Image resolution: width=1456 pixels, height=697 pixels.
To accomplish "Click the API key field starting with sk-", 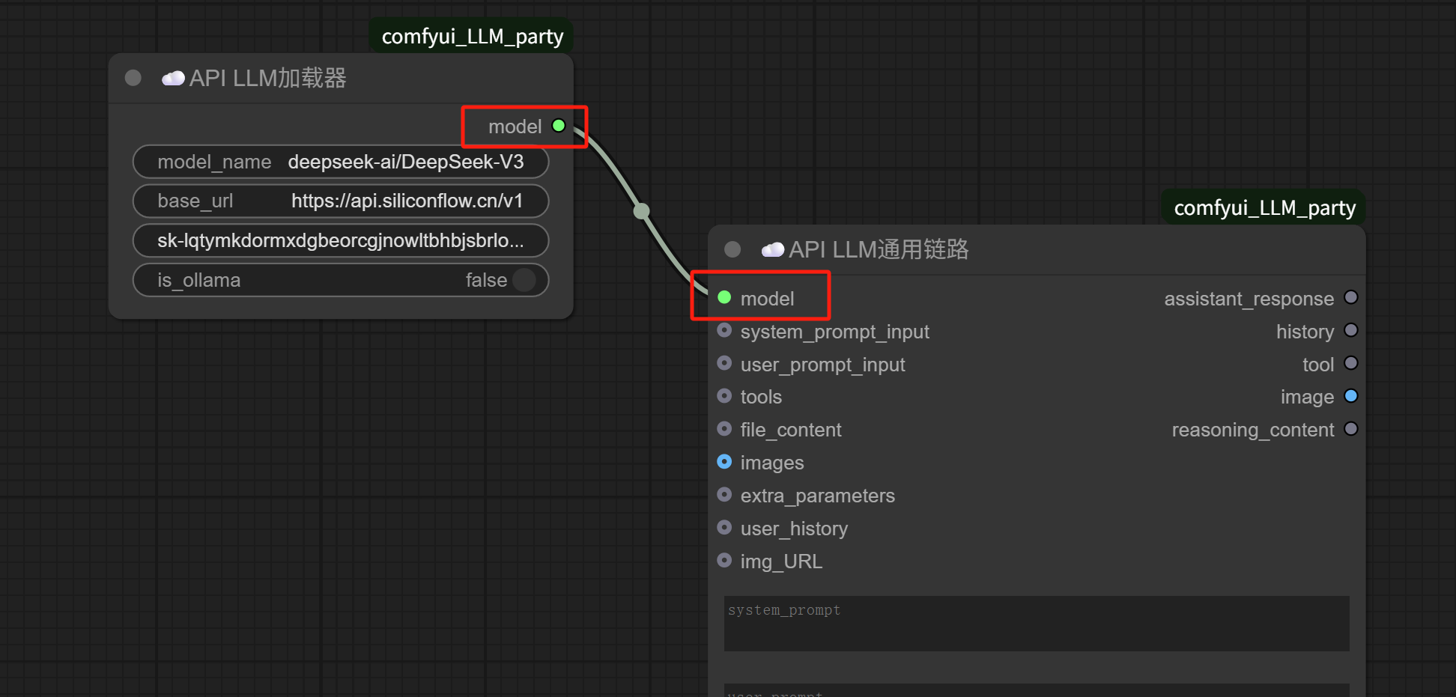I will [341, 240].
